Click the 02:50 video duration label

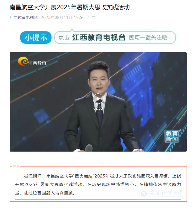tap(98, 108)
